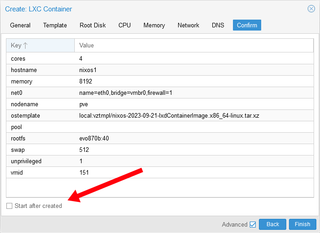Click the Back button
The width and height of the screenshot is (320, 233).
(273, 224)
